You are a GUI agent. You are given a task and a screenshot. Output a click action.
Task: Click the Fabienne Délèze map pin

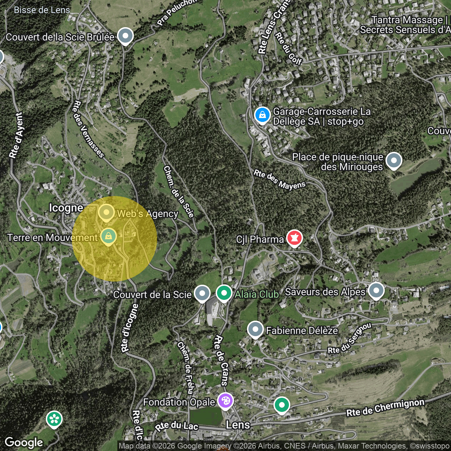pos(255,330)
